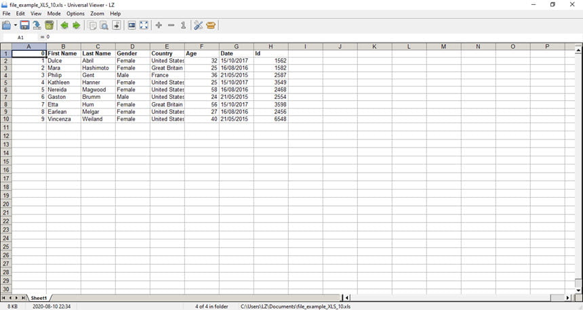Viewport: 583px width, 310px height.
Task: Open the Options tools icon
Action: (199, 25)
